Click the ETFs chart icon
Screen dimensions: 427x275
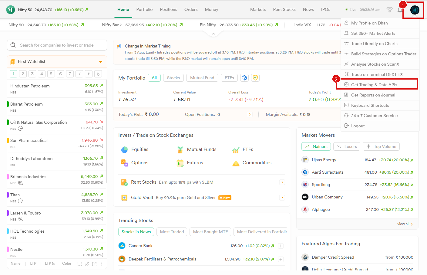(x=236, y=150)
